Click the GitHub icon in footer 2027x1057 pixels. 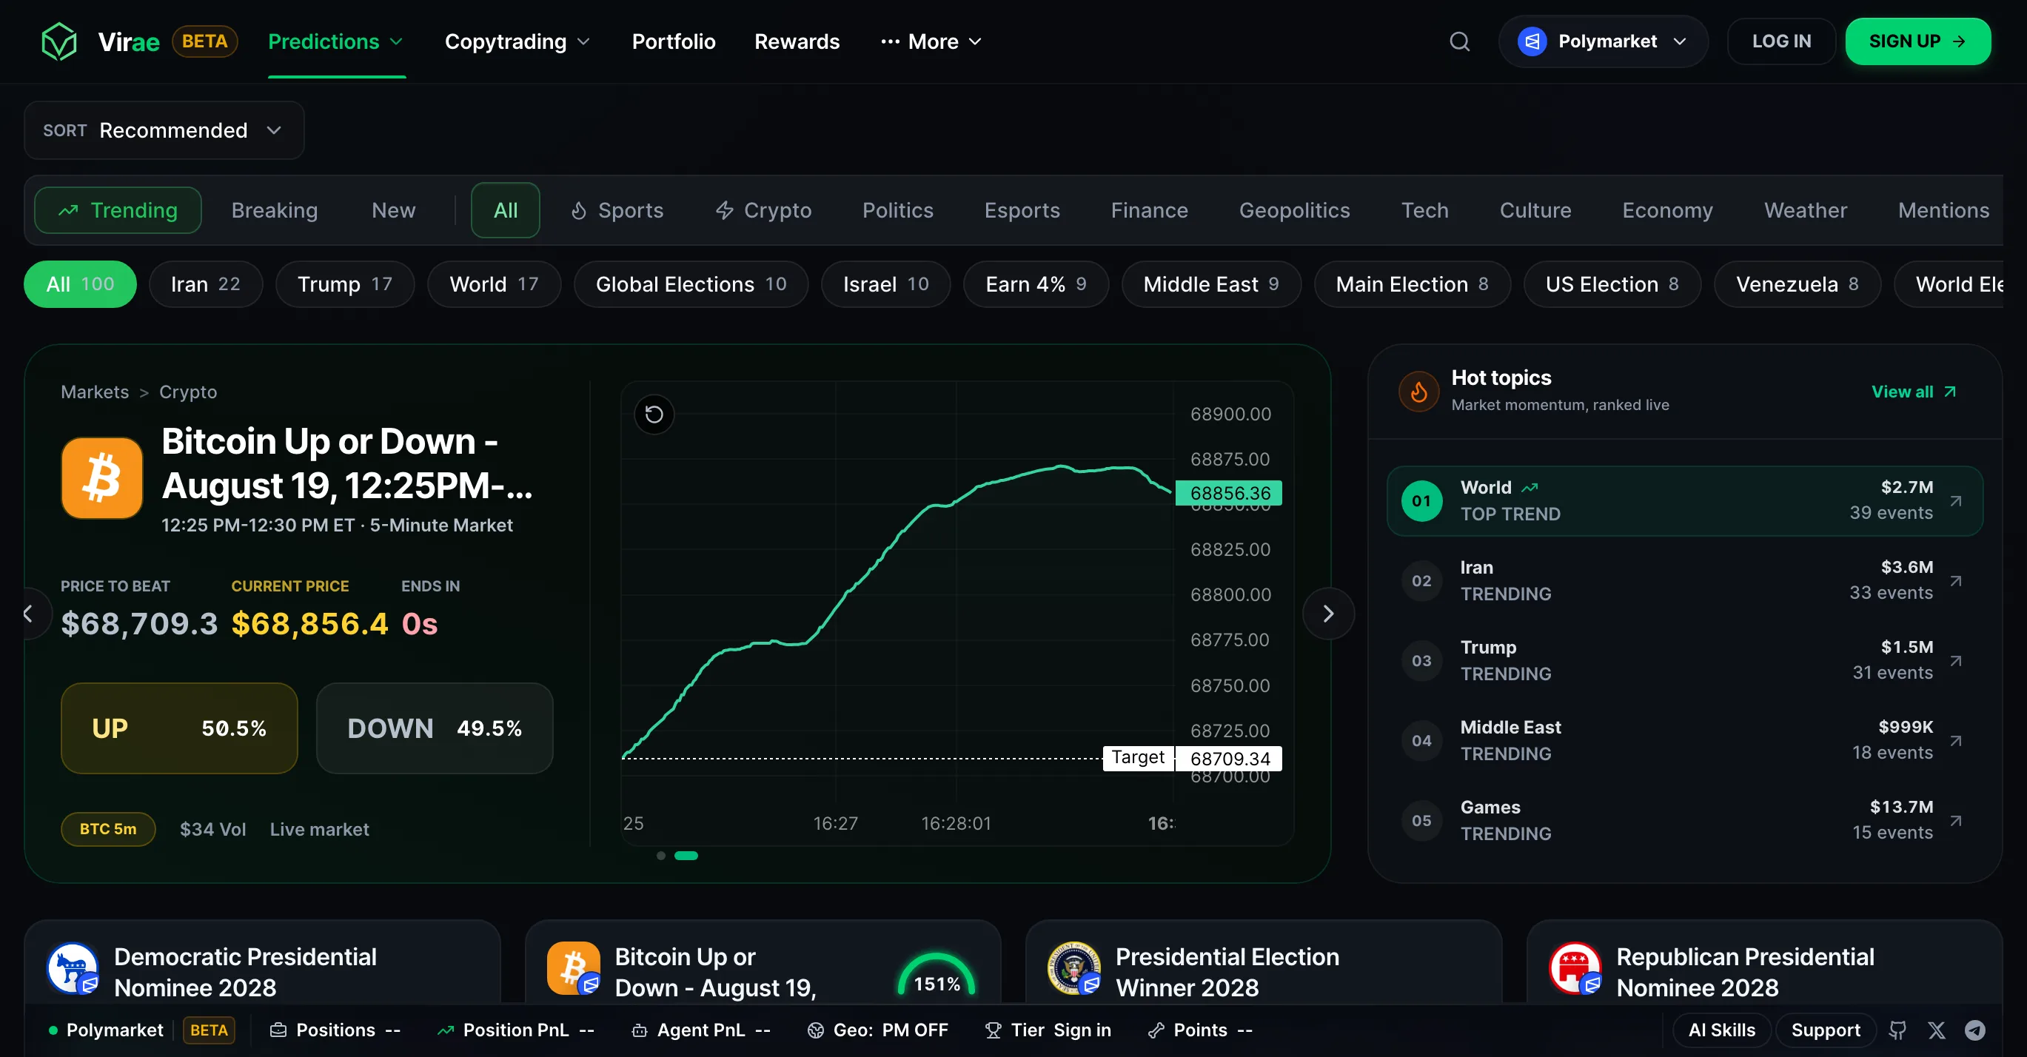(1897, 1030)
